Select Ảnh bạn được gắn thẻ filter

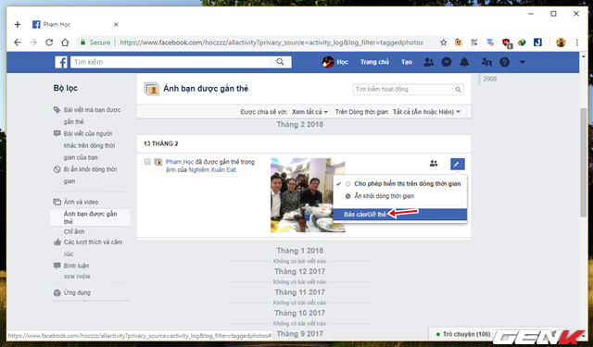pos(90,217)
